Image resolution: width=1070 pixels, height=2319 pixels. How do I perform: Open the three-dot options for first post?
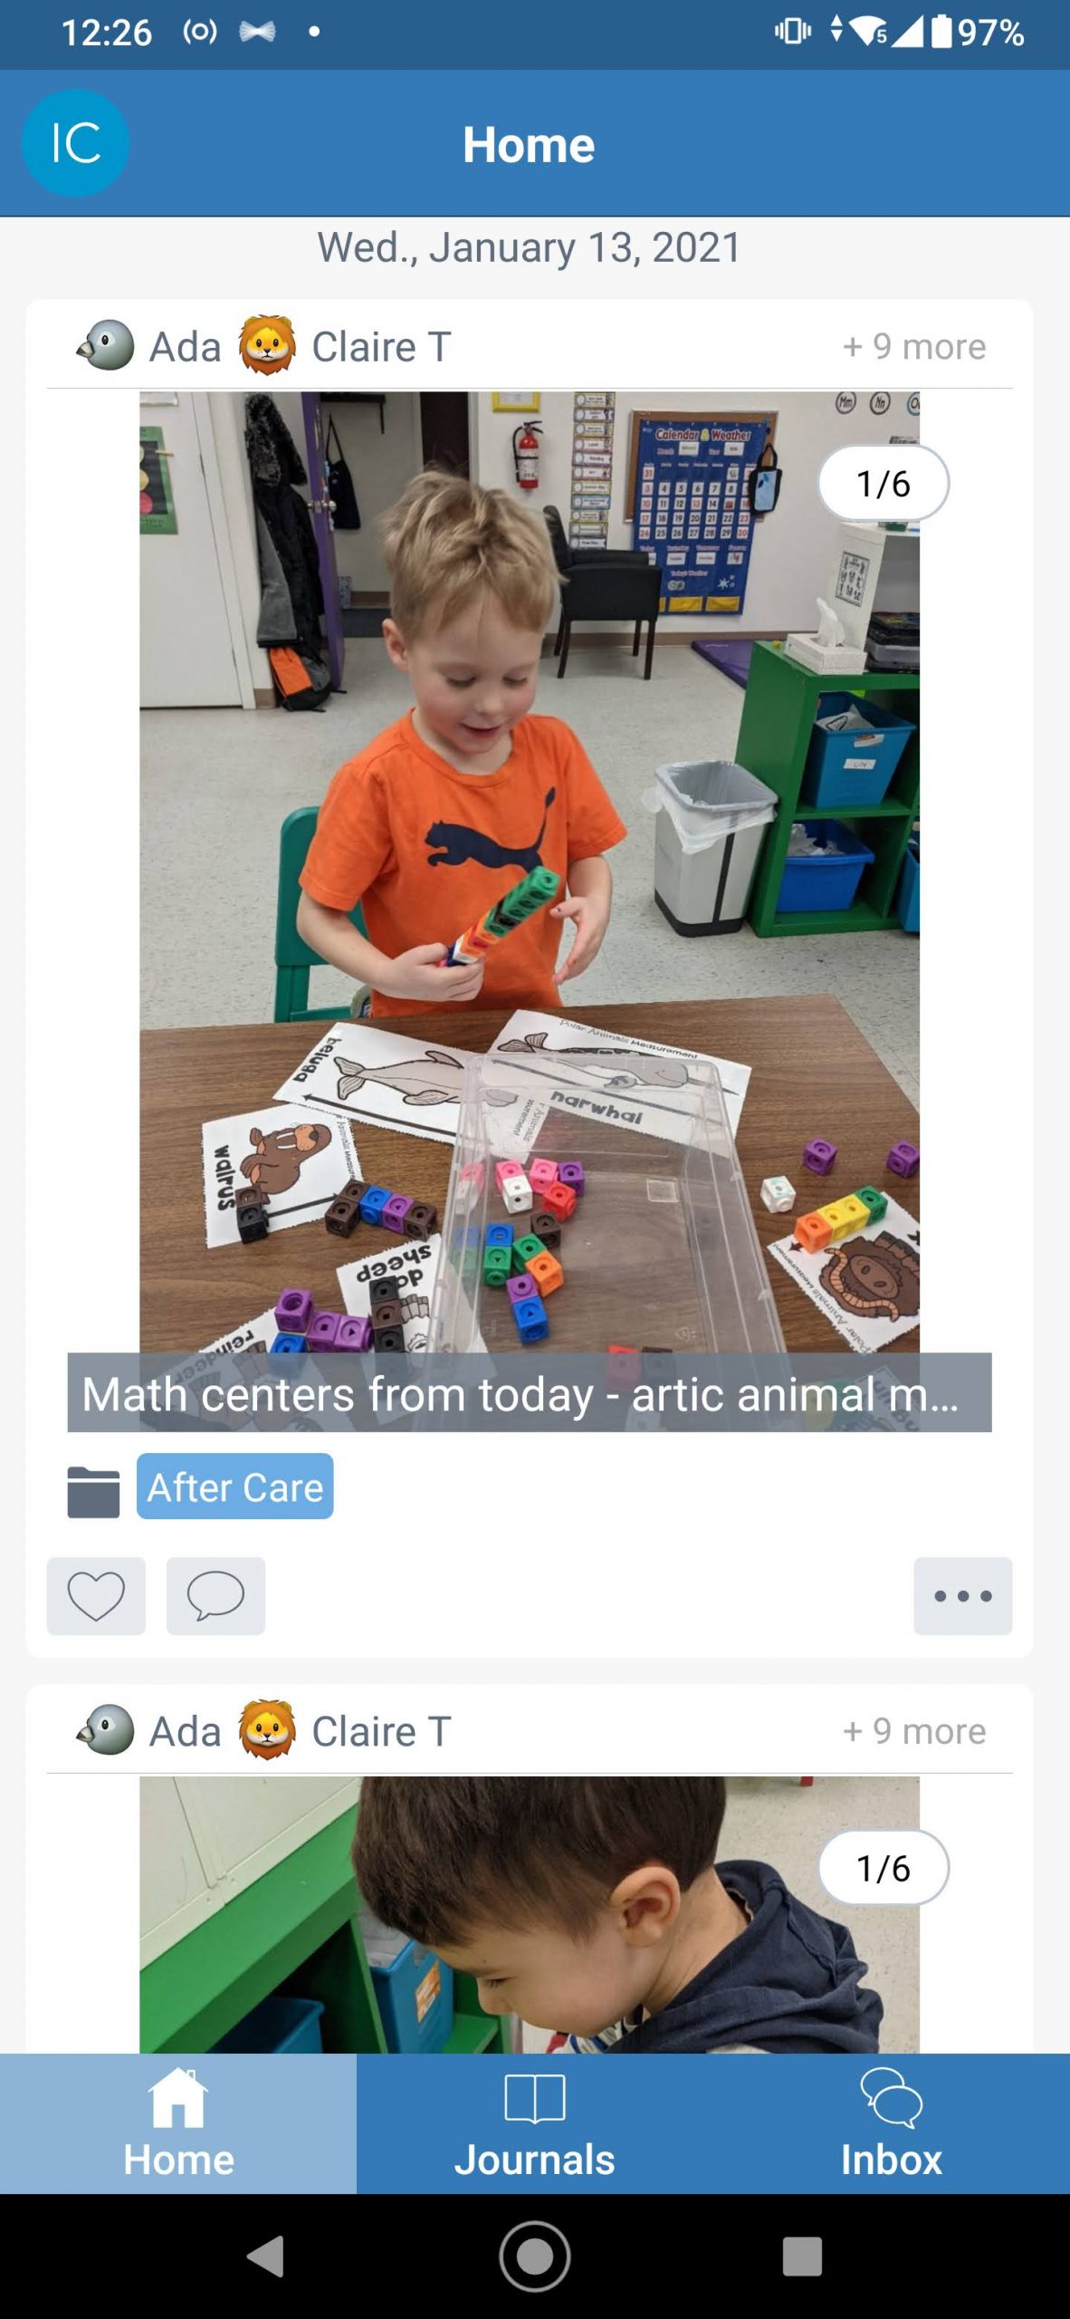962,1595
